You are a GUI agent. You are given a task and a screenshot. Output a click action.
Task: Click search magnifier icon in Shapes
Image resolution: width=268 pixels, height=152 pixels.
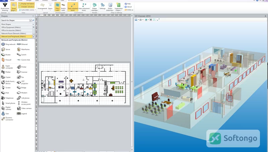[33, 20]
